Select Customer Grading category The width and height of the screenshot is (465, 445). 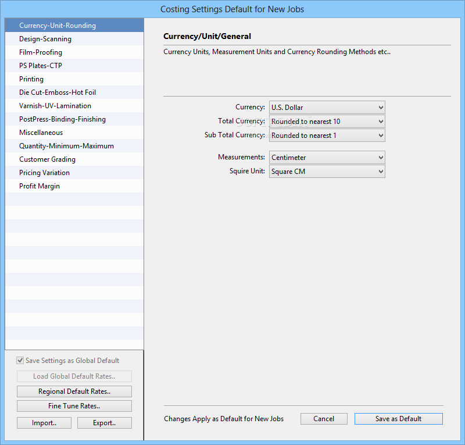click(x=74, y=159)
